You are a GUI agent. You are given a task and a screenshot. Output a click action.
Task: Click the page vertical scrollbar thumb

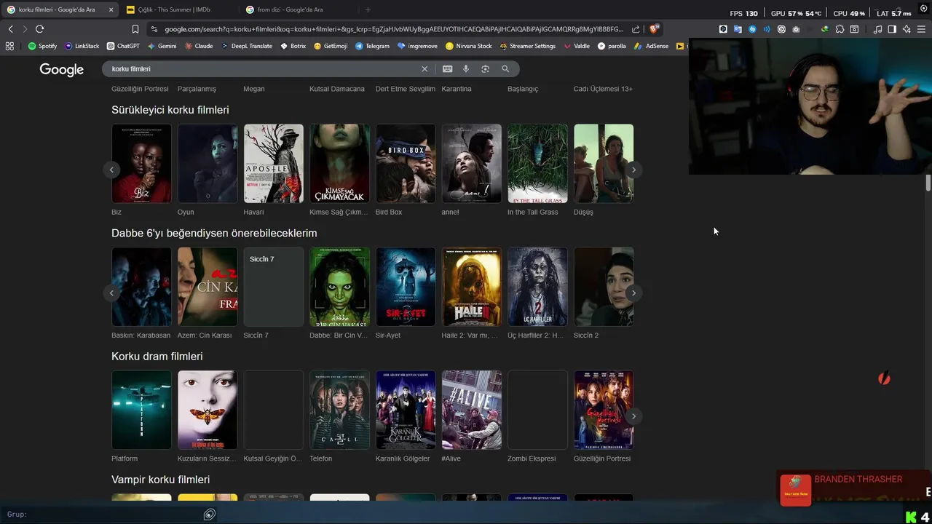point(928,183)
